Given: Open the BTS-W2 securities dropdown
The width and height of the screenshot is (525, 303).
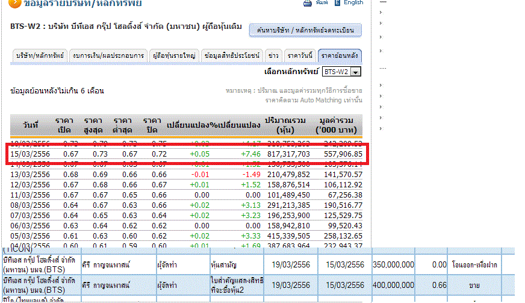Looking at the screenshot, I should pyautogui.click(x=341, y=72).
